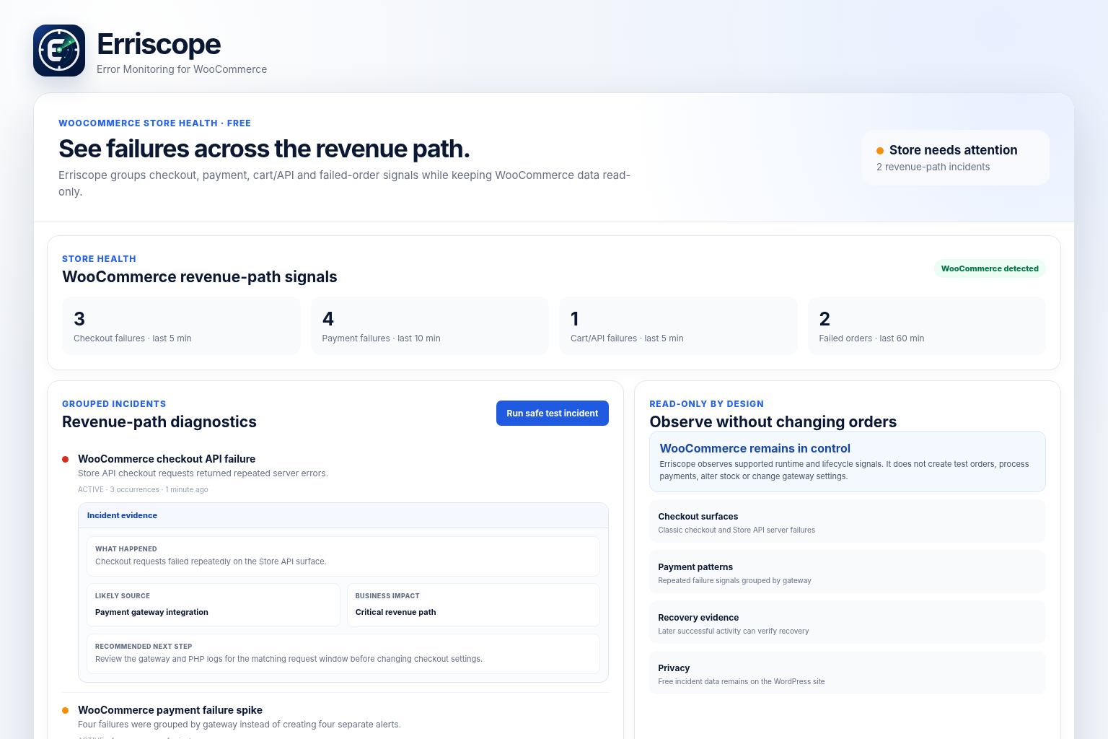Select the Payment patterns item
Viewport: 1108px width, 739px height.
pyautogui.click(x=848, y=572)
